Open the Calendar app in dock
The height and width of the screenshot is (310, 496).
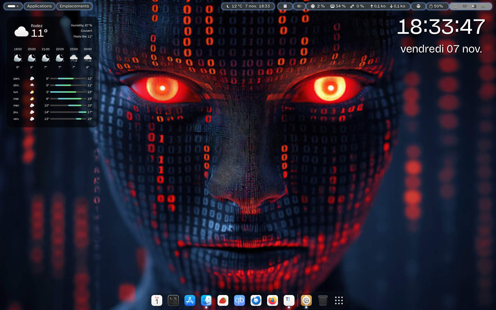tap(157, 300)
